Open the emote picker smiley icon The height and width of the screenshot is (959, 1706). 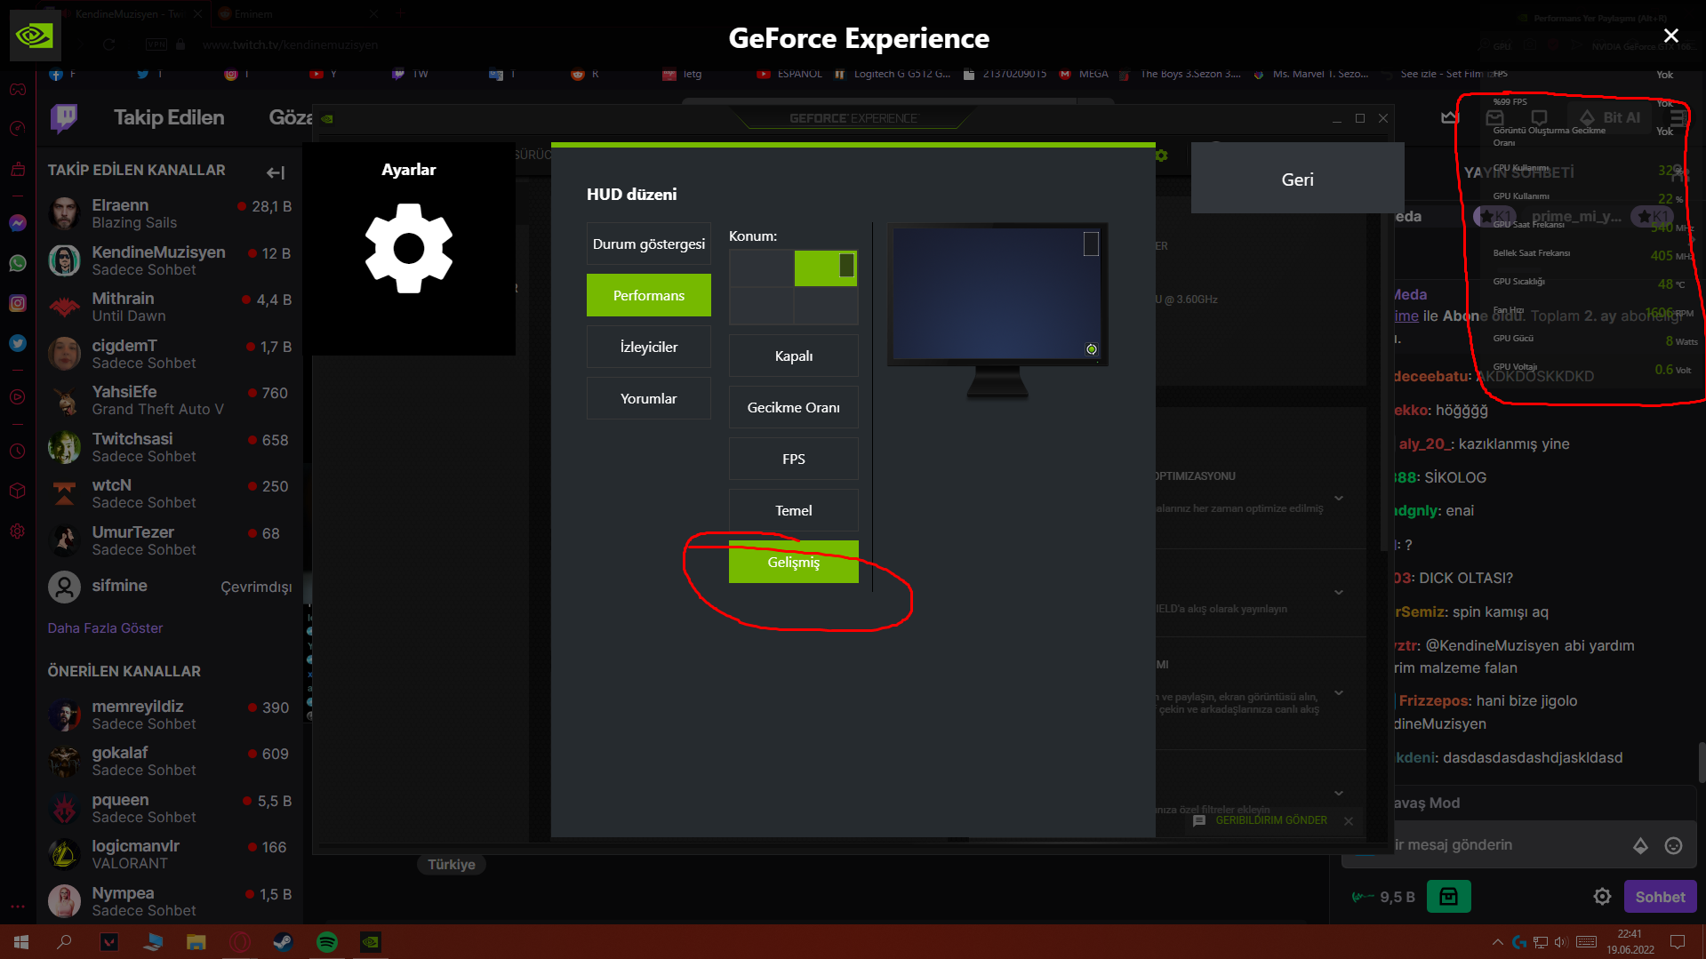1673,846
